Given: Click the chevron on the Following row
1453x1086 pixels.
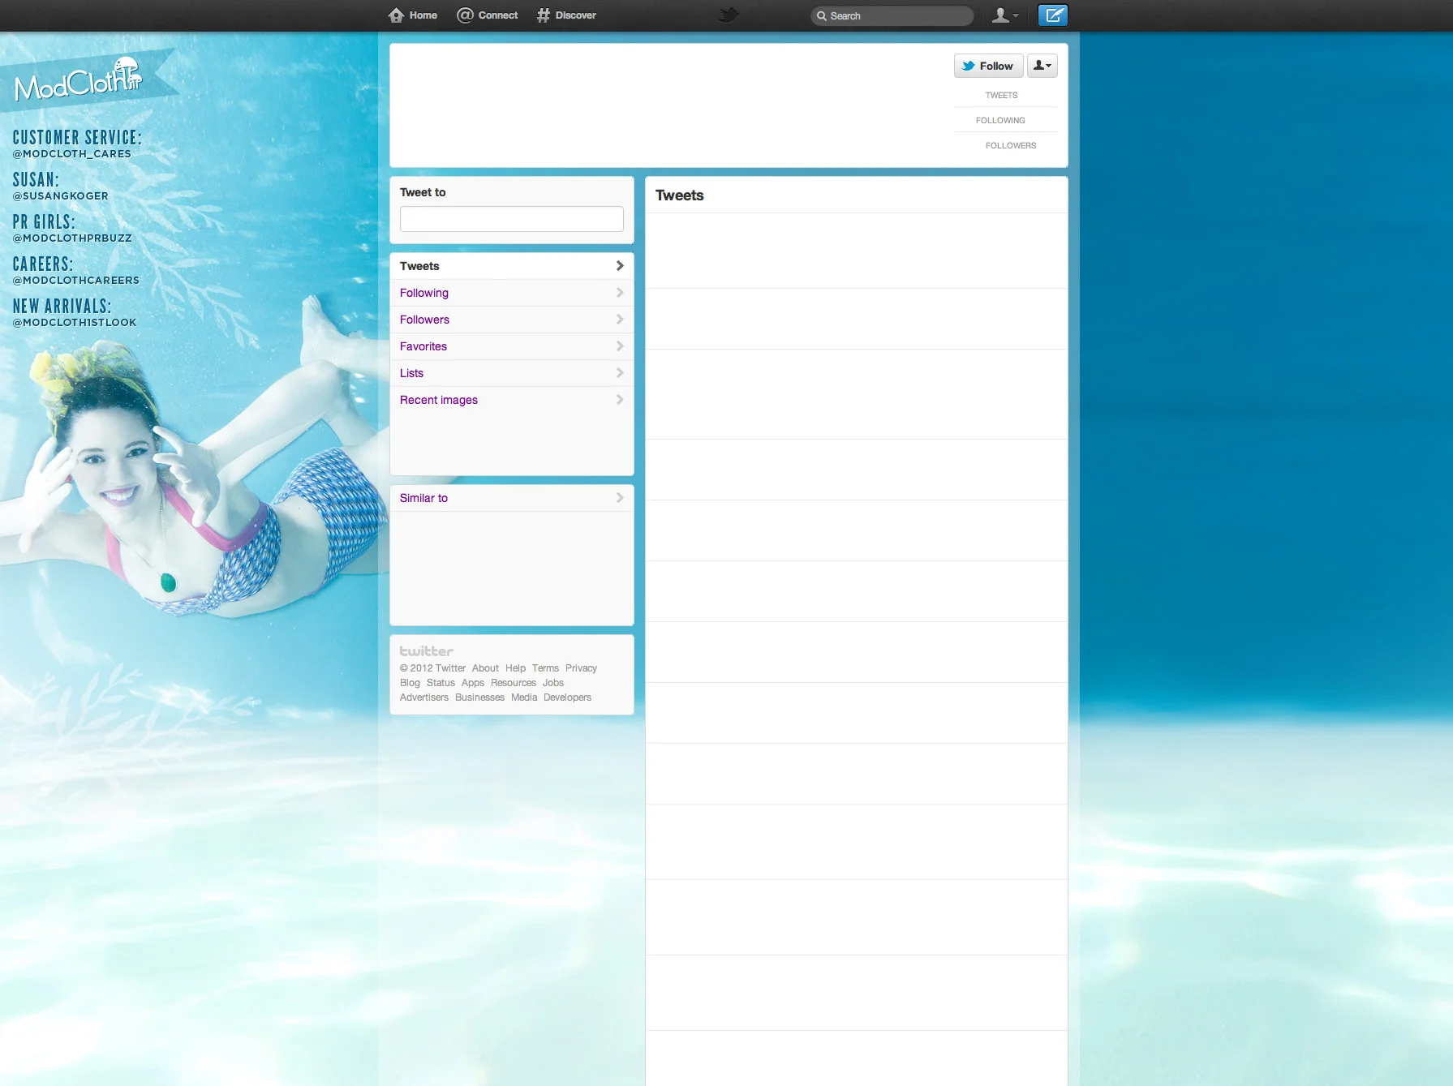Looking at the screenshot, I should (620, 293).
